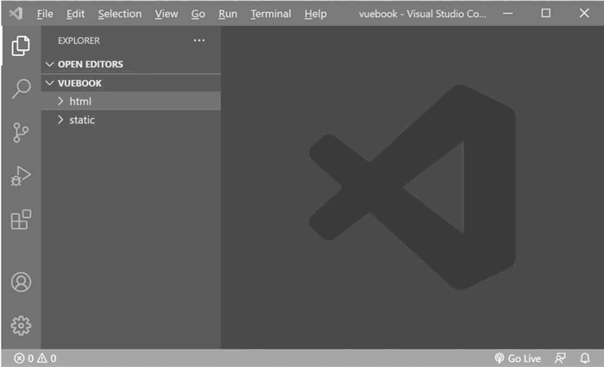Screen dimensions: 604x367
Task: Expand the static folder chevron
Action: (x=60, y=120)
